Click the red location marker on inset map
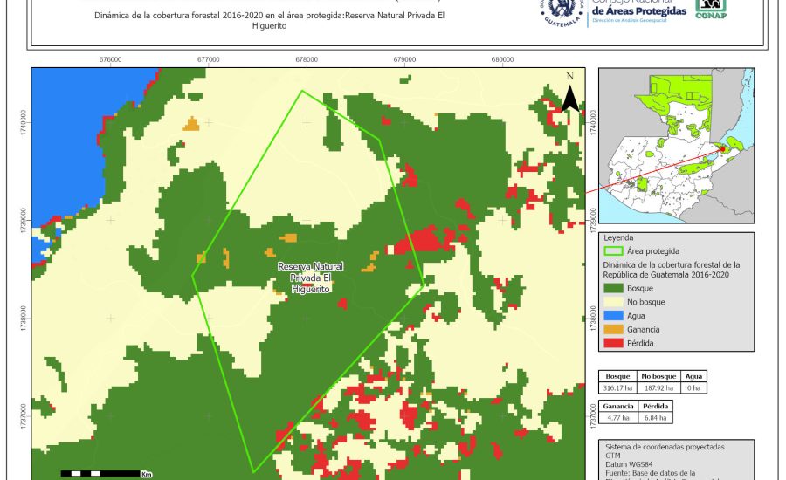Image resolution: width=786 pixels, height=480 pixels. click(721, 149)
